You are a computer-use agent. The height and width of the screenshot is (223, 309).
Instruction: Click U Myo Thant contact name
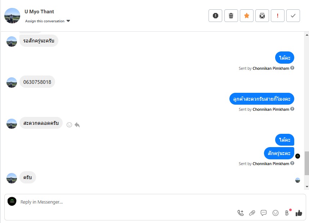[39, 12]
